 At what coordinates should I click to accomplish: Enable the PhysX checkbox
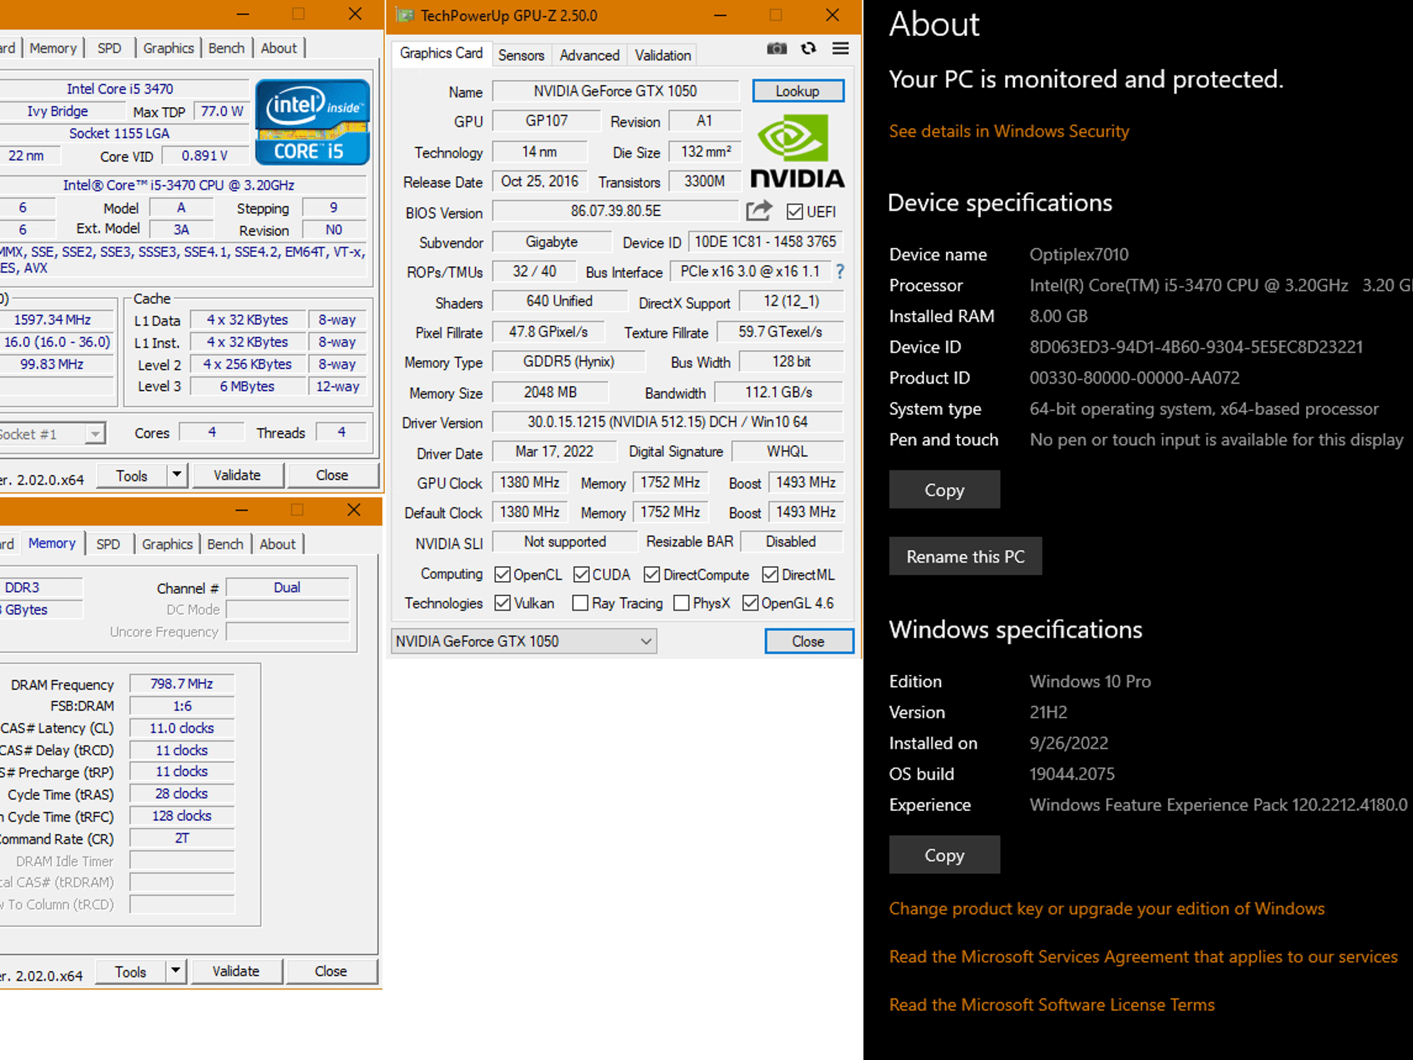(682, 603)
